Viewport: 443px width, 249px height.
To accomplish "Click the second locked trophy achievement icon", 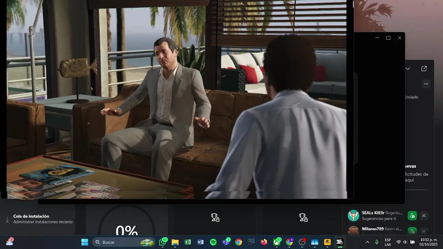I will [303, 218].
